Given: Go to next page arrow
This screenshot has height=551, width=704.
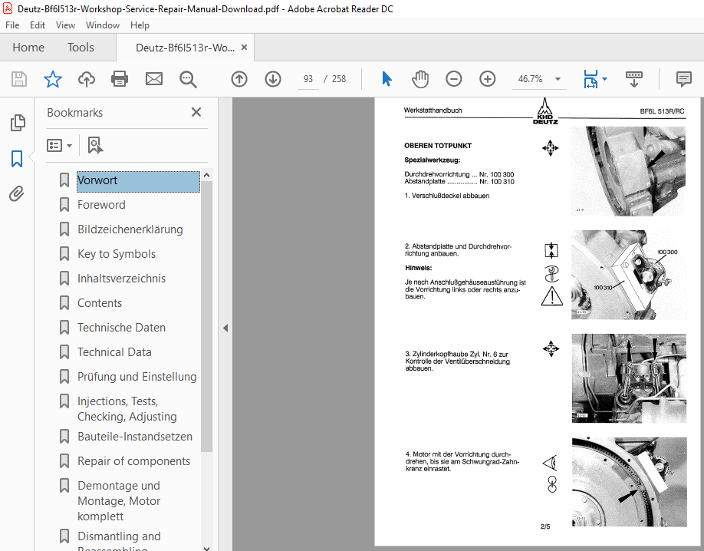Looking at the screenshot, I should (273, 79).
